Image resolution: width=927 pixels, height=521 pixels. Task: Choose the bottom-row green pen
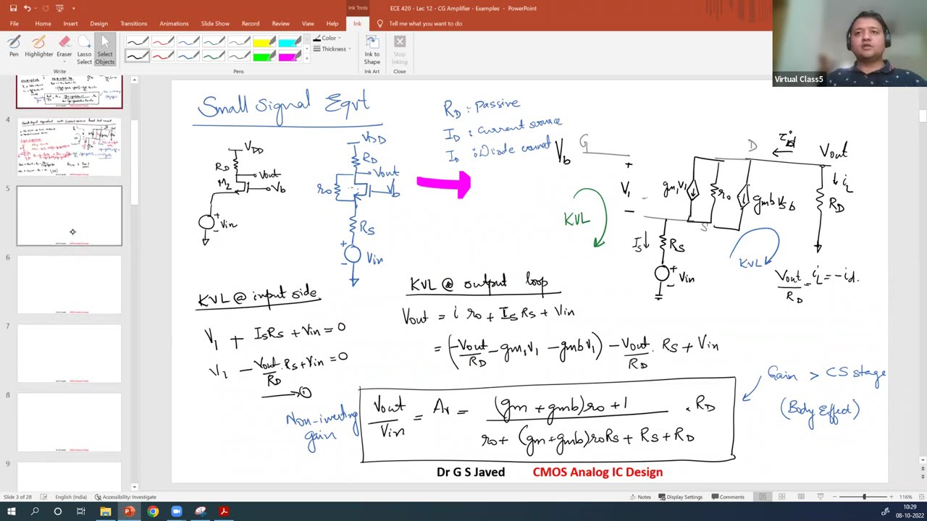point(214,56)
